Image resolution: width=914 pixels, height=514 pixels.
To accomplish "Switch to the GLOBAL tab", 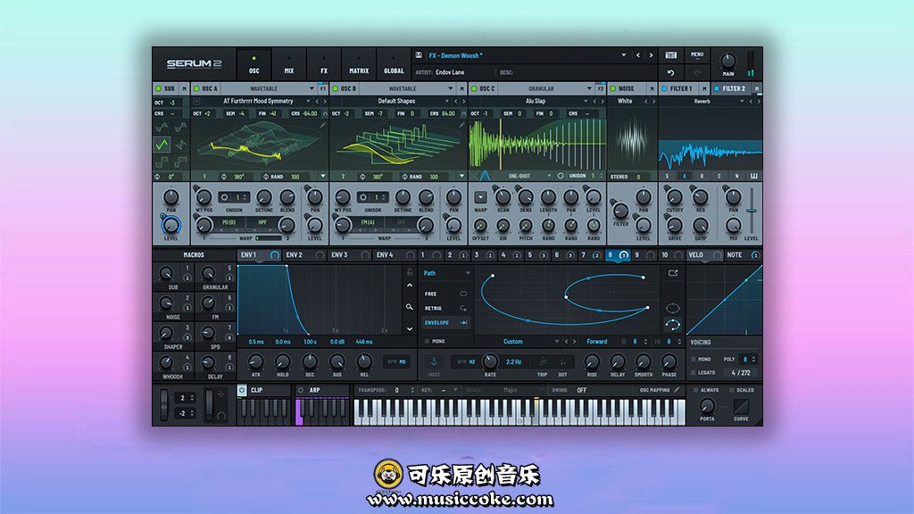I will [394, 64].
